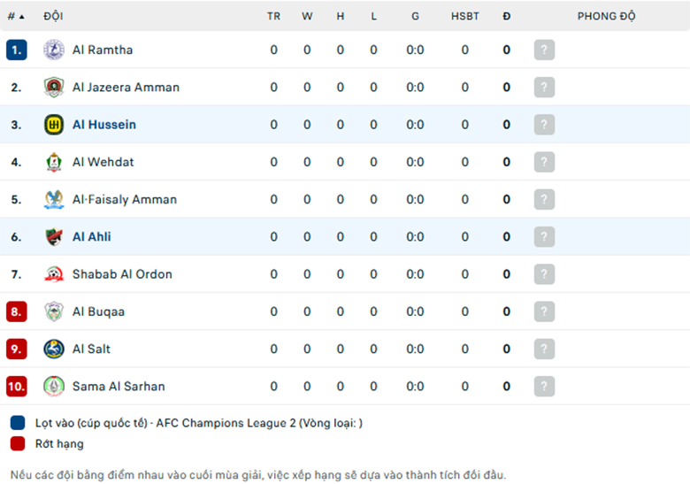Image resolution: width=690 pixels, height=484 pixels.
Task: Click the Al Wehdat team crest
Action: coord(54,162)
